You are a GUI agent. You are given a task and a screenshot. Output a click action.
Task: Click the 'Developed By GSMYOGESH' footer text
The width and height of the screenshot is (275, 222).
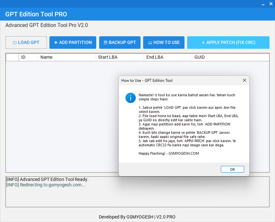click(137, 217)
